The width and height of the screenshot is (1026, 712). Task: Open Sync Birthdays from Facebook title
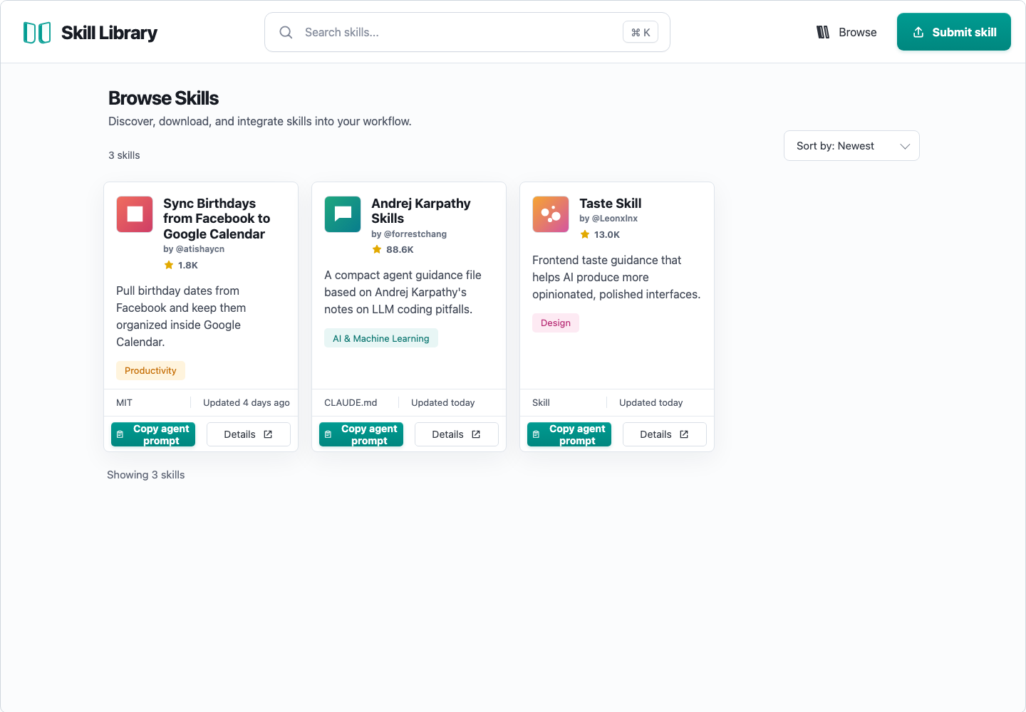217,219
